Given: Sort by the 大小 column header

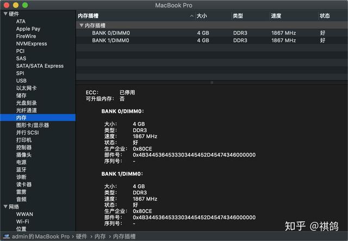Looking at the screenshot, I should click(202, 16).
